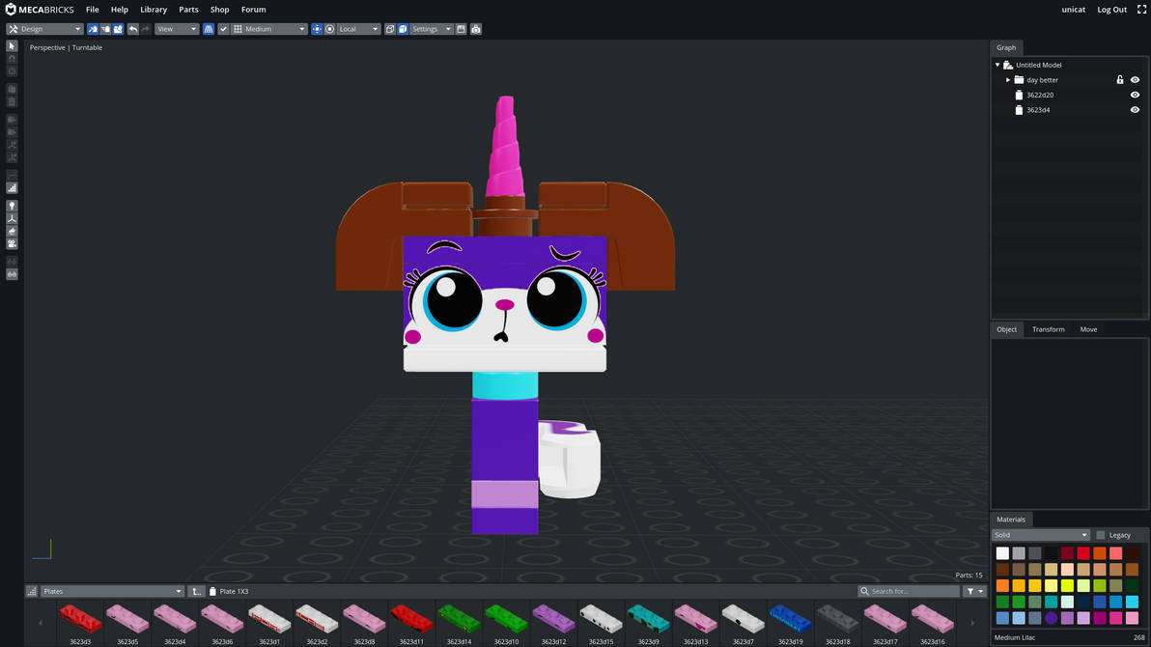The width and height of the screenshot is (1151, 647).
Task: Select the arrow pointer tool in left sidebar
Action: point(12,46)
